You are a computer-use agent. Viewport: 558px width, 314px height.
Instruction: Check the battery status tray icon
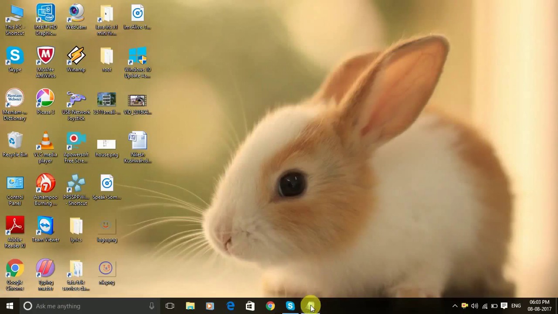[494, 306]
